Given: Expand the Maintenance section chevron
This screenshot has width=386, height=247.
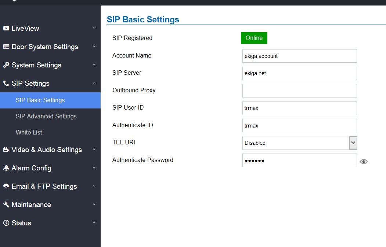Looking at the screenshot, I should tap(94, 204).
